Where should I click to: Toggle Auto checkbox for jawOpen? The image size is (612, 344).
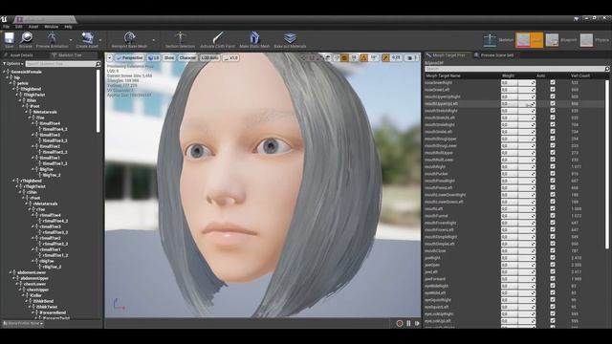553,265
